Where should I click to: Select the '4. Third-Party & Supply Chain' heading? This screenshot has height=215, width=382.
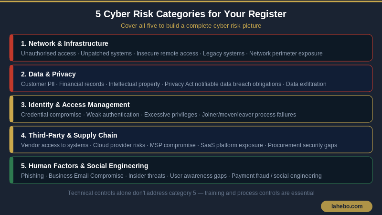(69, 135)
